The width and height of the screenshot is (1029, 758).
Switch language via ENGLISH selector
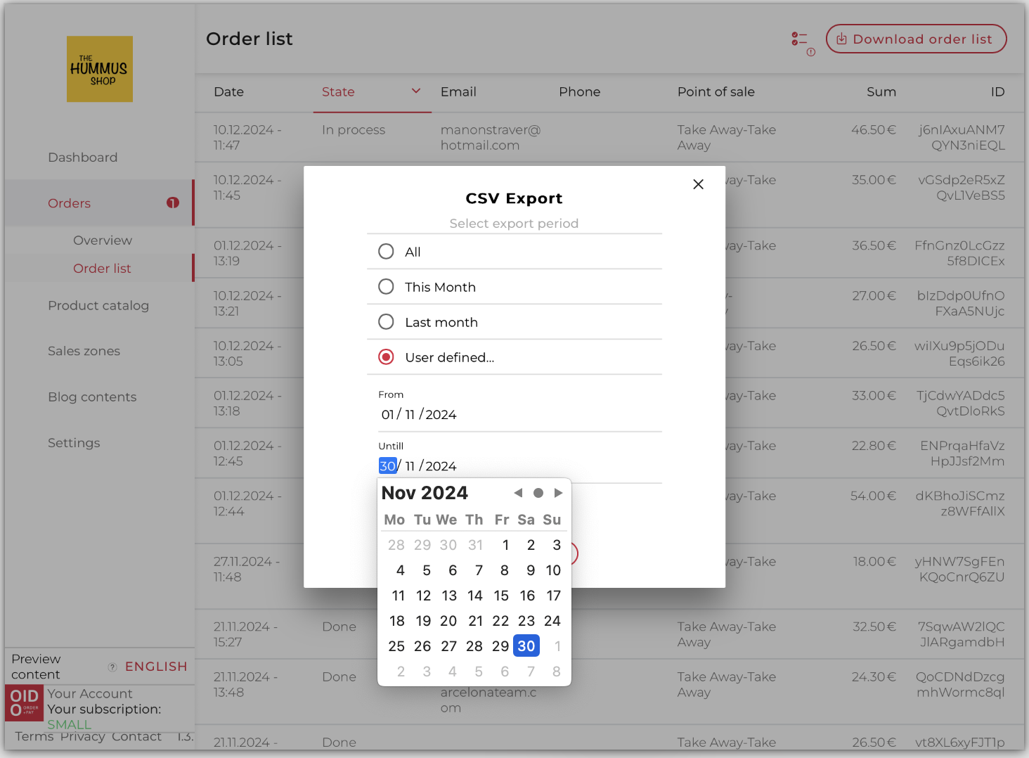[x=156, y=667]
